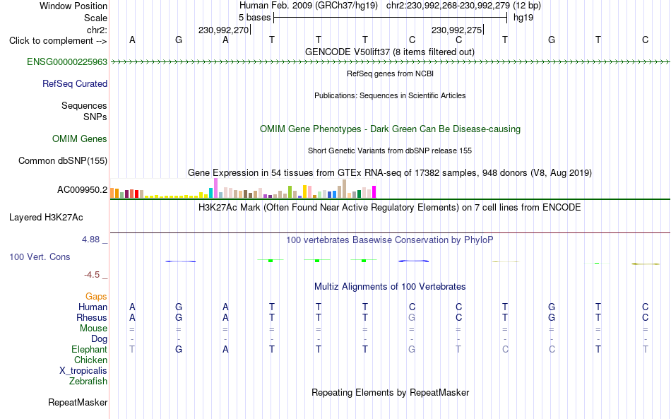The width and height of the screenshot is (671, 419).
Task: Click the Common dbSNP(155) track label
Action: 62,160
